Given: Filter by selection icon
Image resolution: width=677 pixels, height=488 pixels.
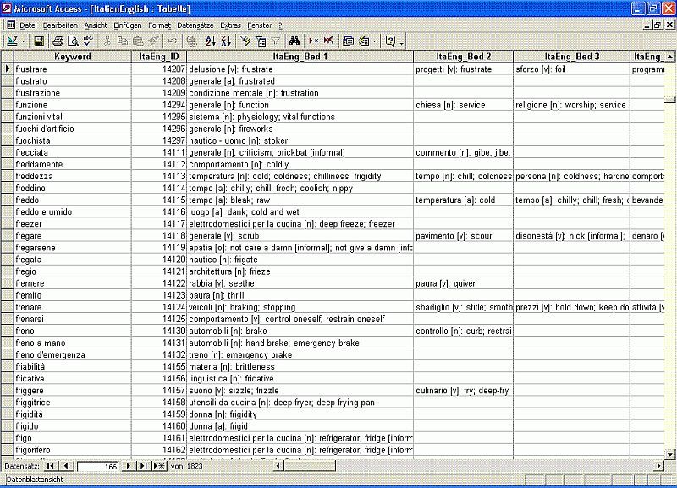Looking at the screenshot, I should pos(245,41).
